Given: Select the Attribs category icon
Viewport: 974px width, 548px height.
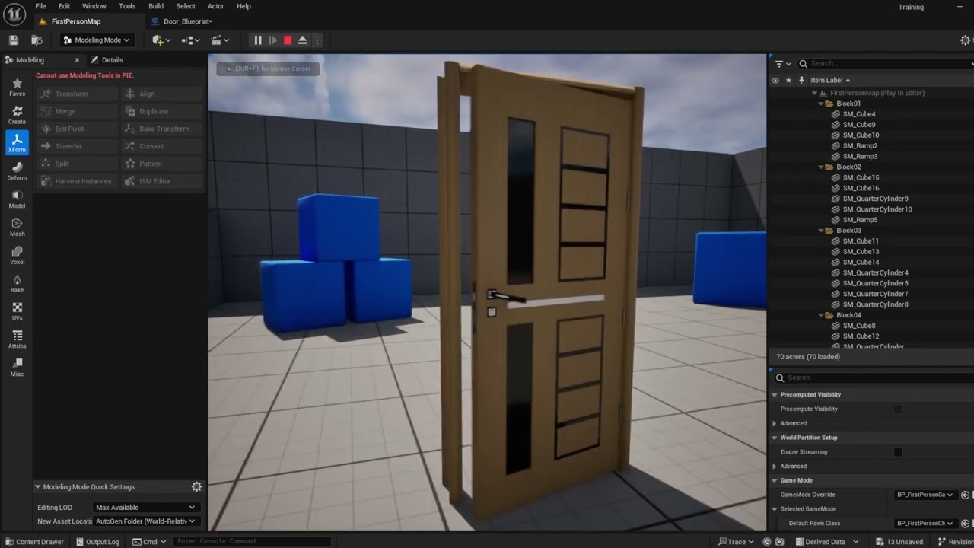Looking at the screenshot, I should click(x=17, y=339).
